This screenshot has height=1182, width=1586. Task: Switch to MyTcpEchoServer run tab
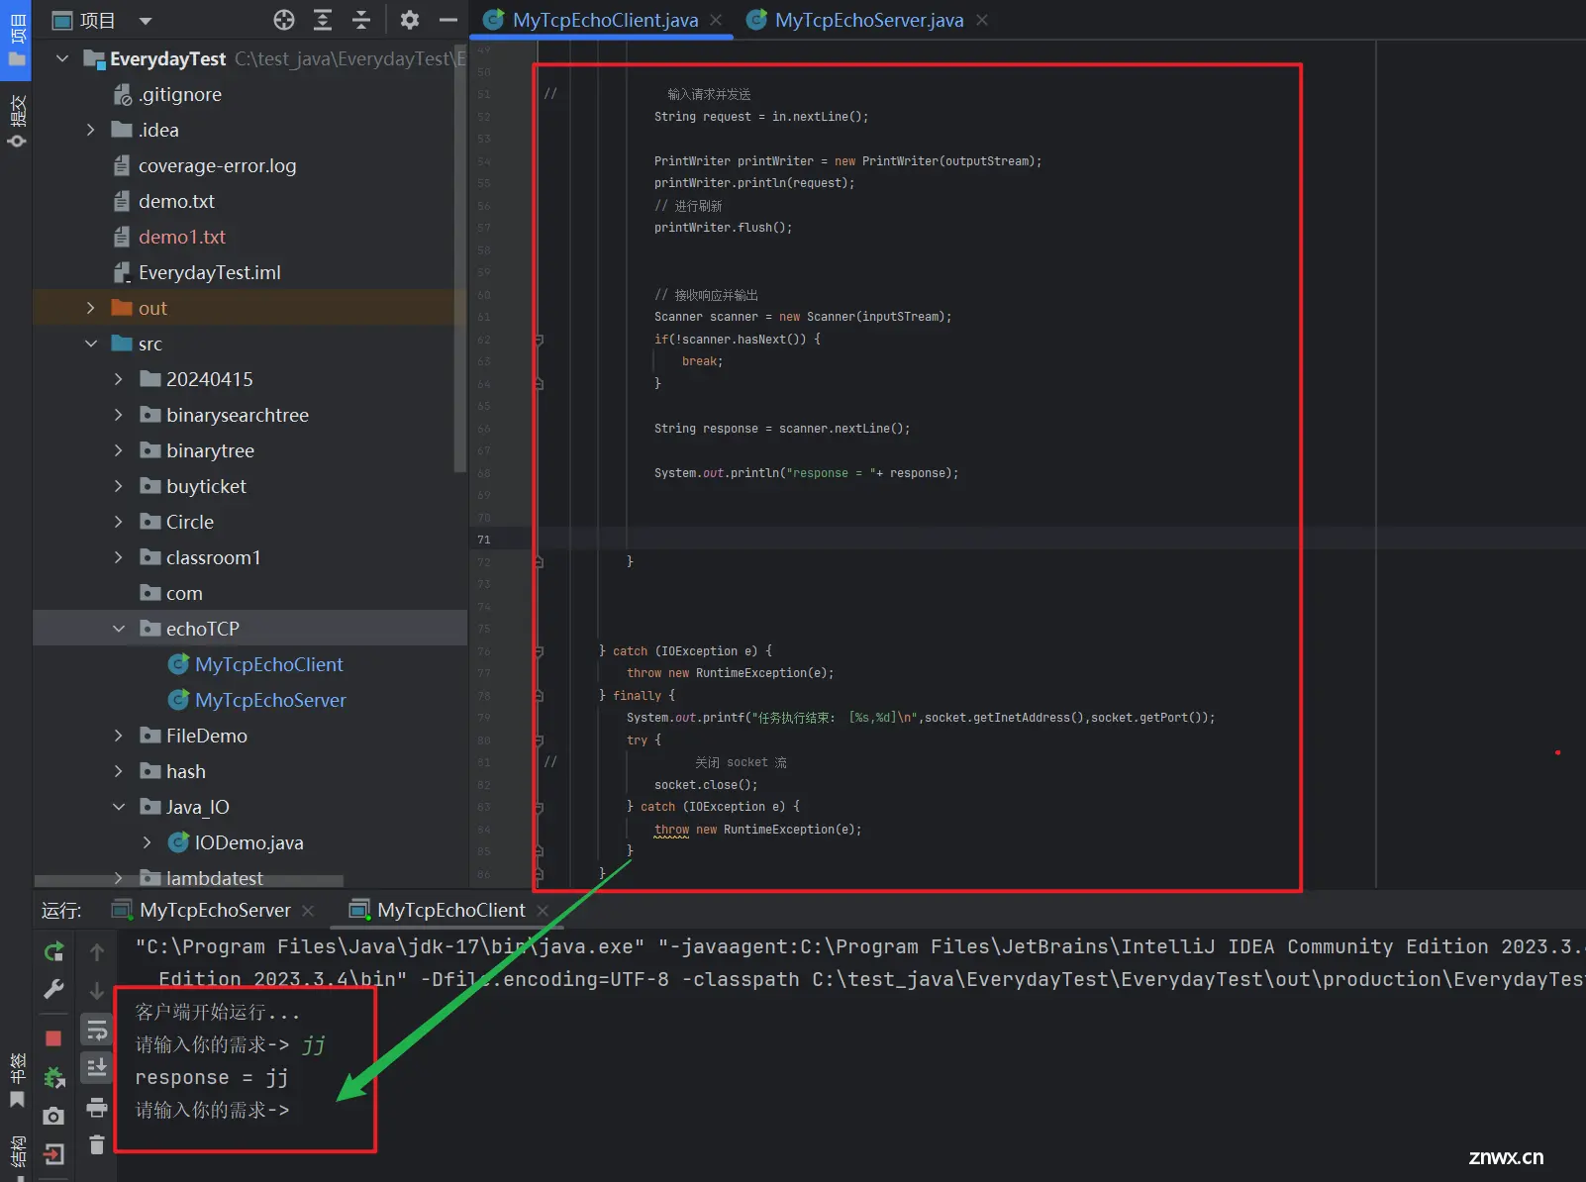click(215, 910)
